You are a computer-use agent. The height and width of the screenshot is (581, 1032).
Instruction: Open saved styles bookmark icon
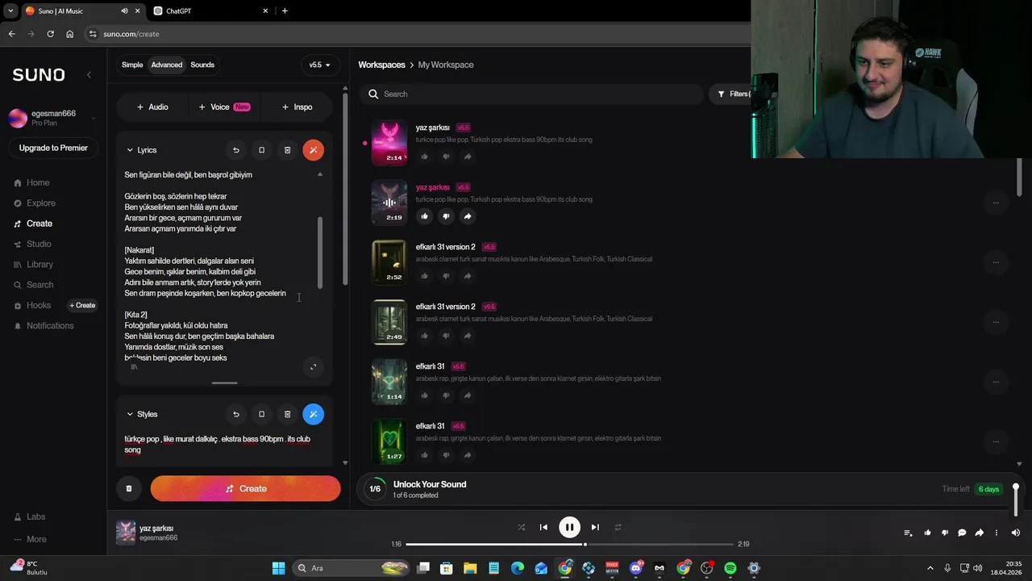tap(261, 414)
